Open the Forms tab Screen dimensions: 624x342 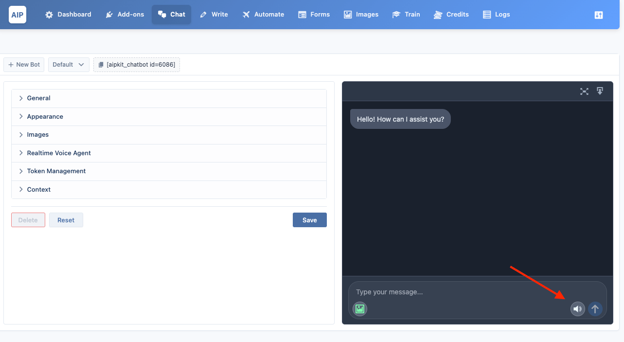tap(314, 15)
